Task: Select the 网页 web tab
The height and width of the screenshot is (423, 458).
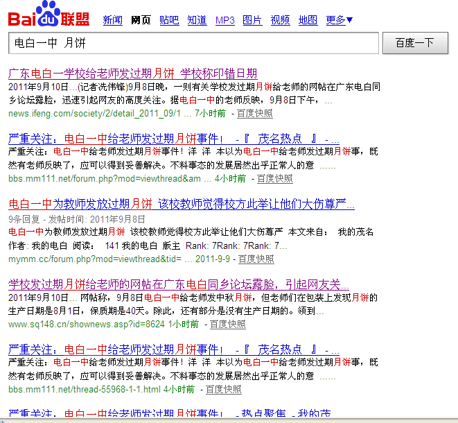Action: pos(141,20)
